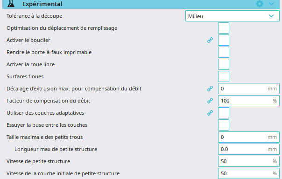Check Rendre le porte-à-faux imprimable
The image size is (282, 179).
click(x=224, y=52)
